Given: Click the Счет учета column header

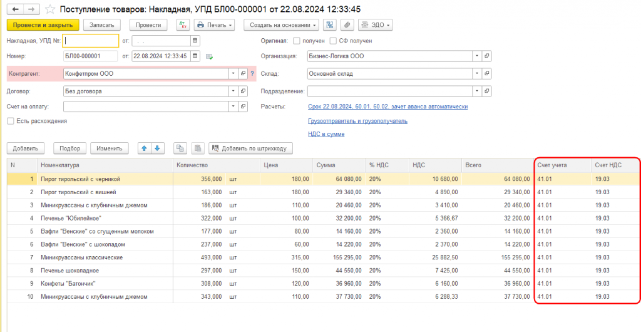Looking at the screenshot, I should point(563,165).
